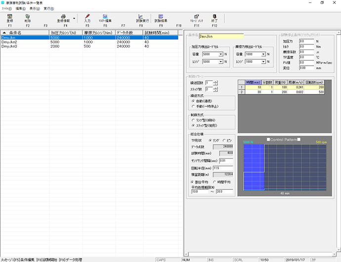Select 時間平均 averaging radio
Image resolution: width=341 pixels, height=262 pixels.
coord(214,182)
